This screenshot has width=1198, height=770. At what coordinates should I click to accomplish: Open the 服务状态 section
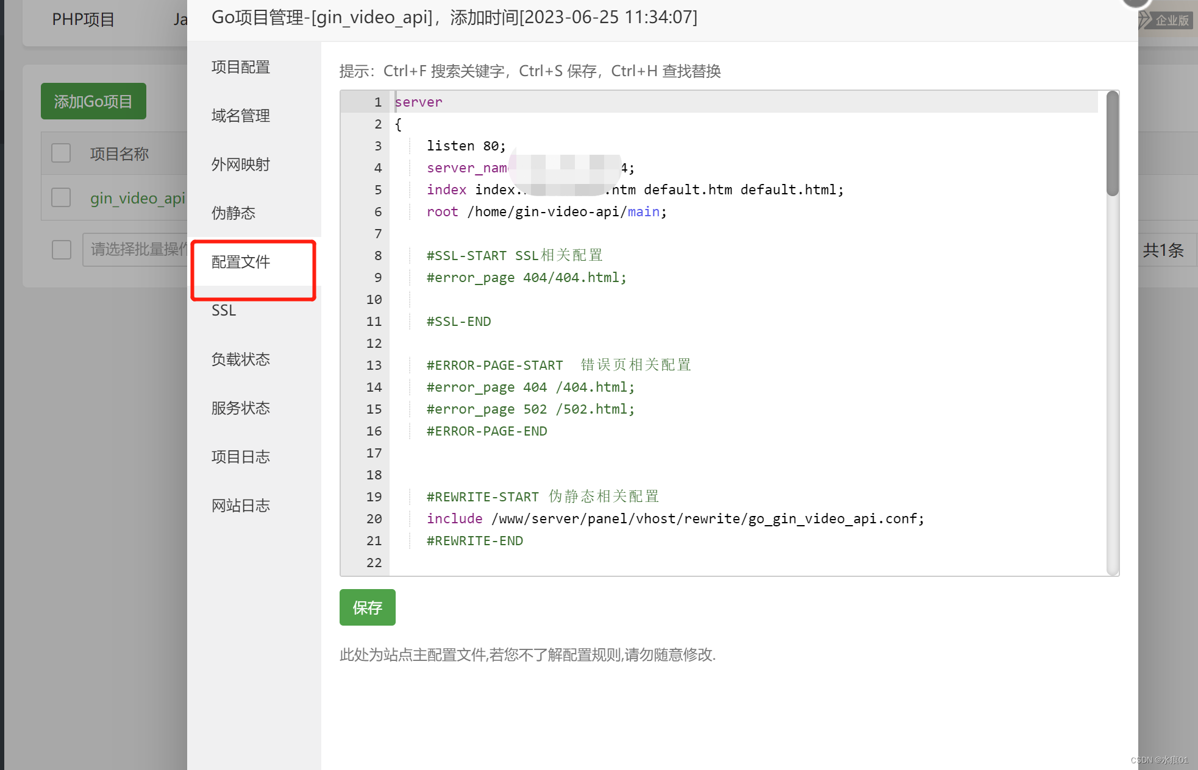tap(240, 408)
